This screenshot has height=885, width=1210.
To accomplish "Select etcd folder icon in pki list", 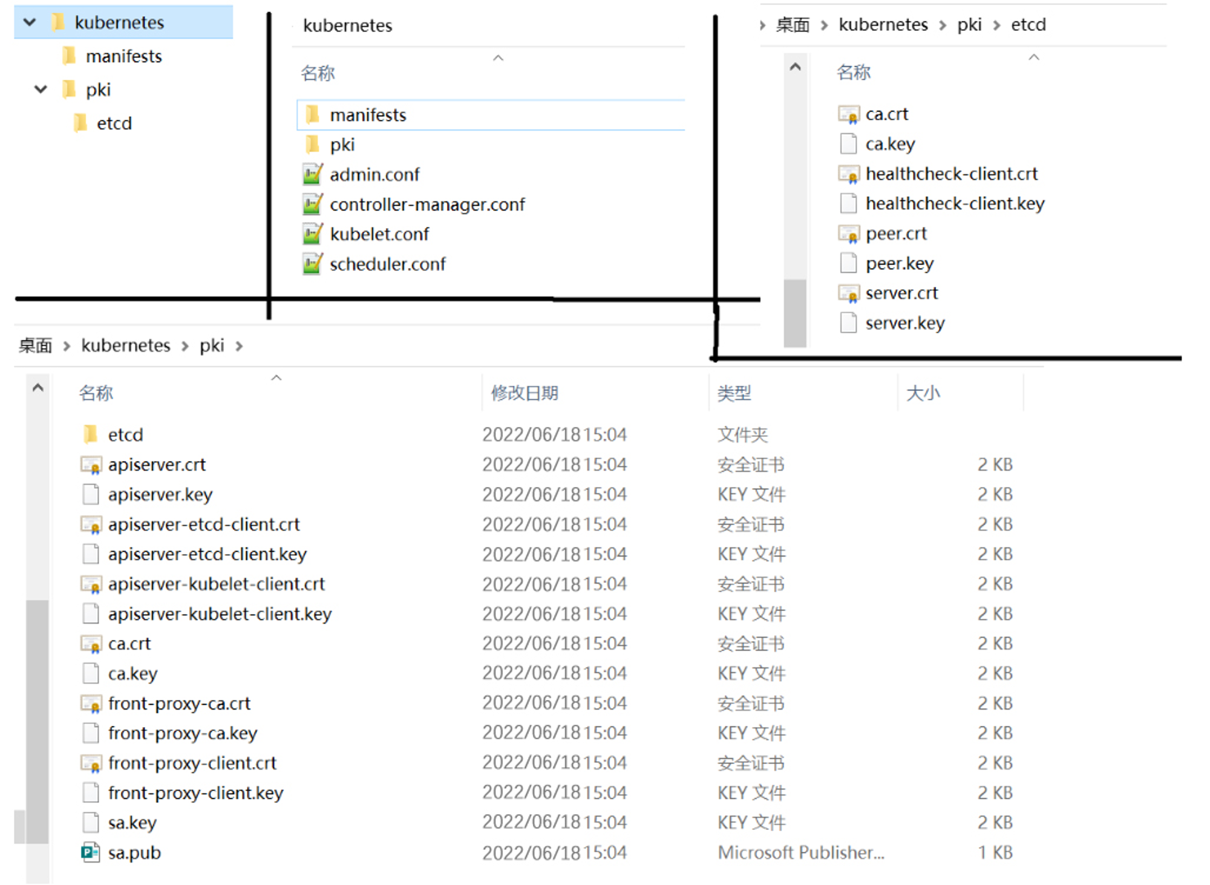I will 90,434.
